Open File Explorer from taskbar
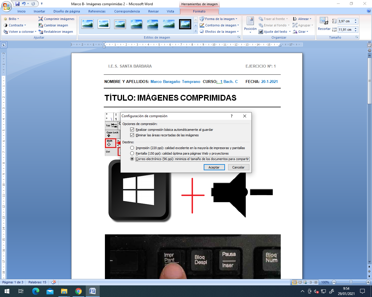 coord(64,291)
